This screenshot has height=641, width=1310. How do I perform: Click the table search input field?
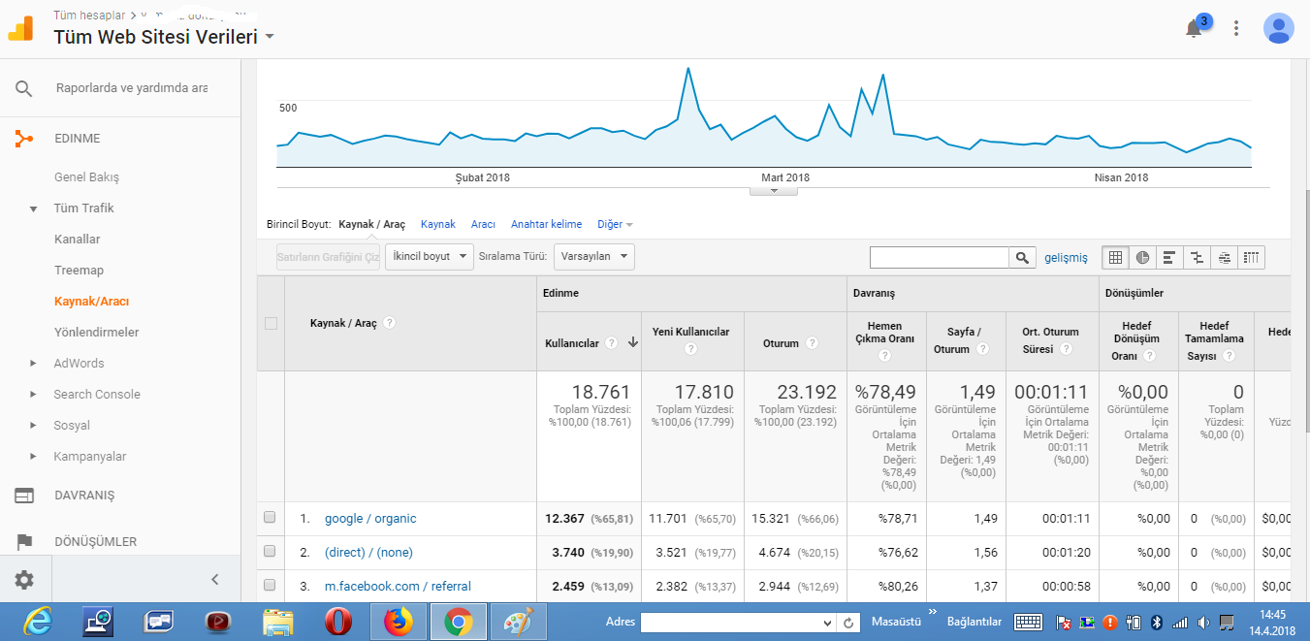(x=940, y=257)
